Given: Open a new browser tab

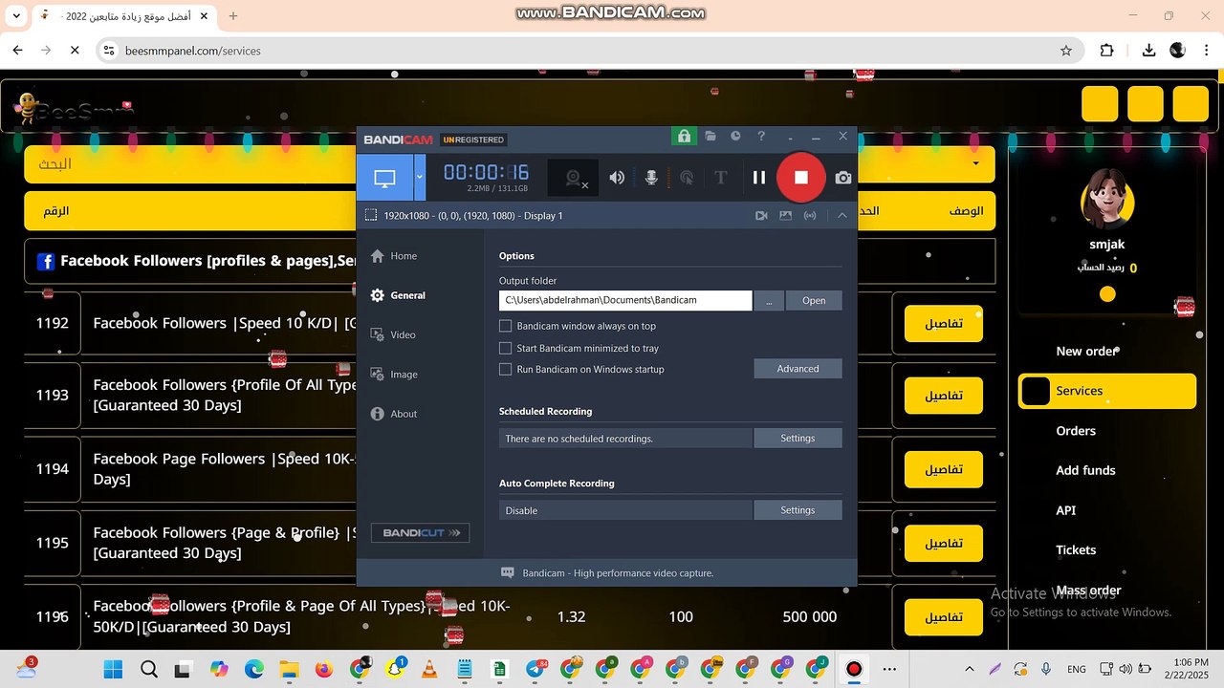Looking at the screenshot, I should point(233,16).
